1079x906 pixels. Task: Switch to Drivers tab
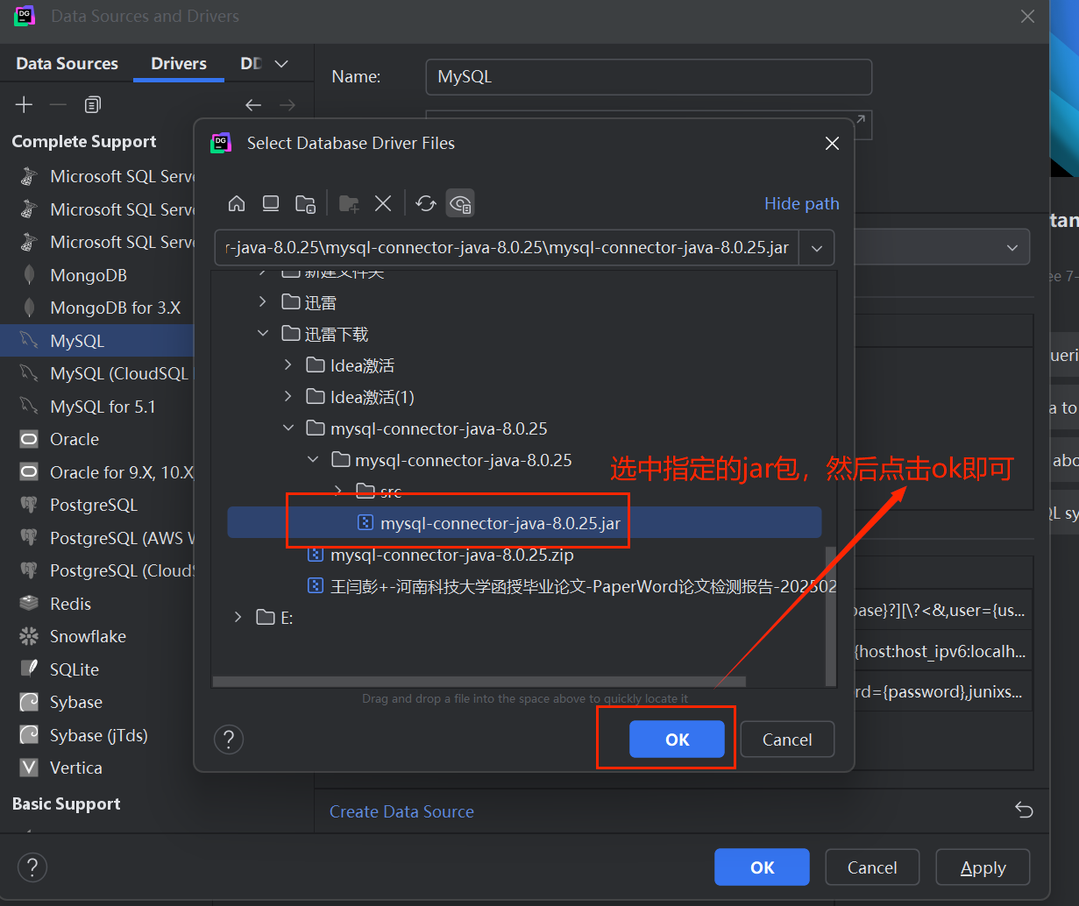[x=179, y=64]
